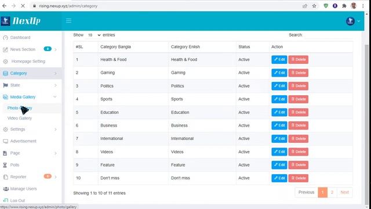Delete the Sports category
371x209 pixels.
(299, 99)
